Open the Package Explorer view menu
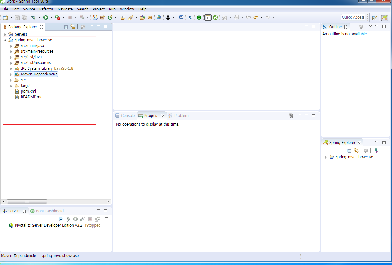Screen dimensions: 392x265 point(92,26)
